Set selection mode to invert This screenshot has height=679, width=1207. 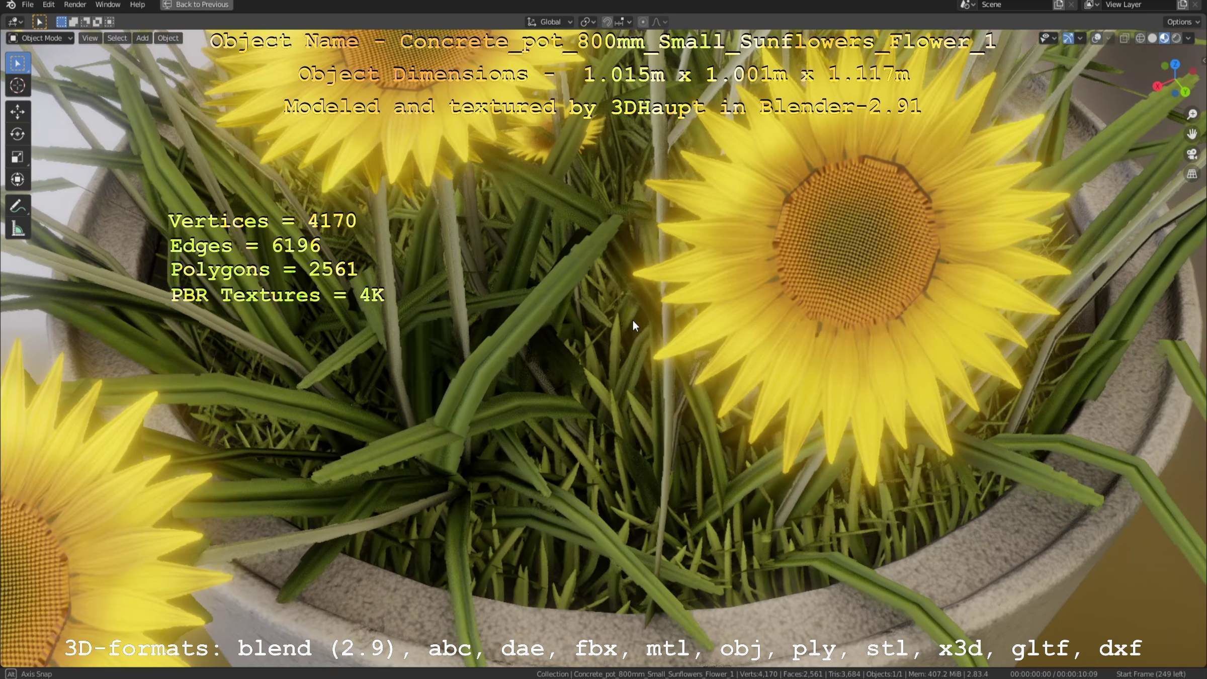[98, 22]
